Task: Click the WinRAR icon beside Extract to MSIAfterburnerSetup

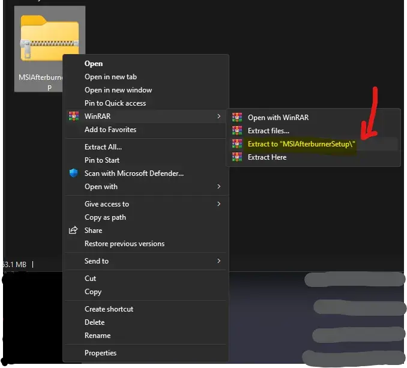Action: click(237, 144)
